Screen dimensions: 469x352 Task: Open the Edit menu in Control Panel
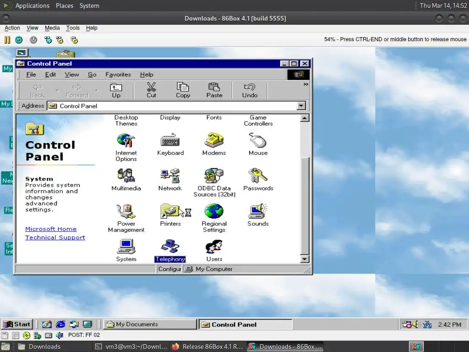tap(50, 75)
